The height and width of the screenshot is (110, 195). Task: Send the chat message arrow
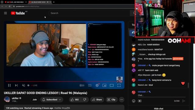click(x=184, y=101)
